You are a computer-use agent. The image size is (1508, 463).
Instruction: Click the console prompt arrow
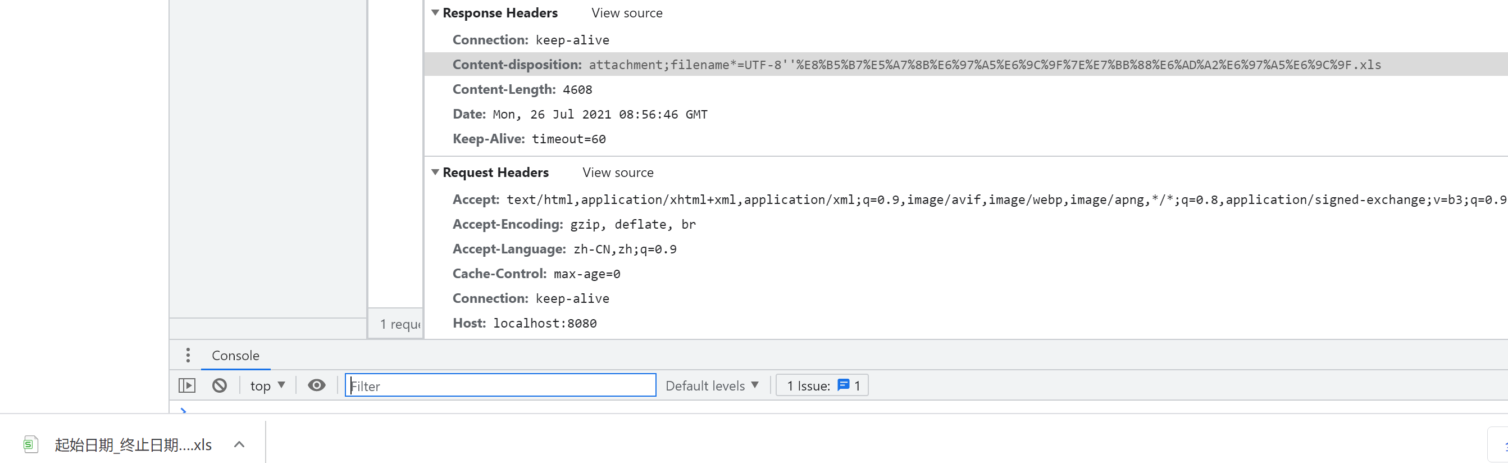tap(183, 410)
